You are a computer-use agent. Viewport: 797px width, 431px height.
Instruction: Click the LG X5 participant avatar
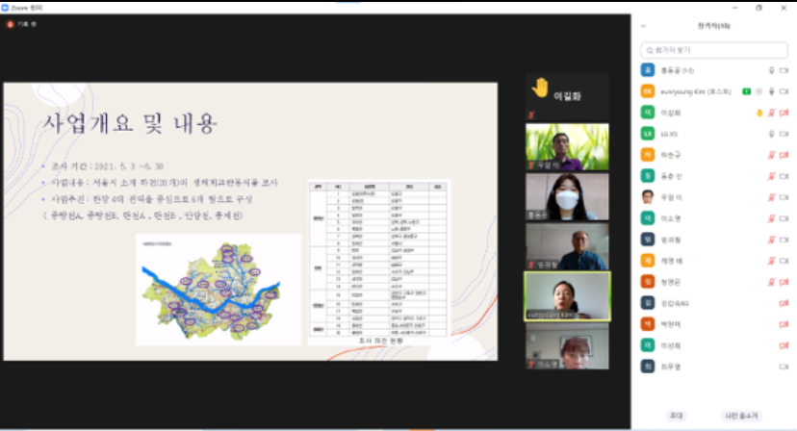click(649, 133)
